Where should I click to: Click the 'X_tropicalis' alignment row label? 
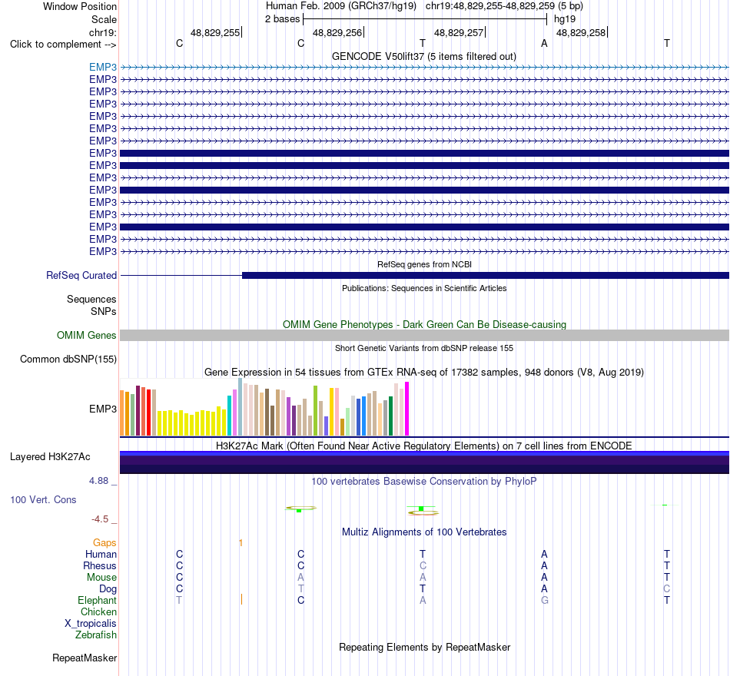coord(91,624)
